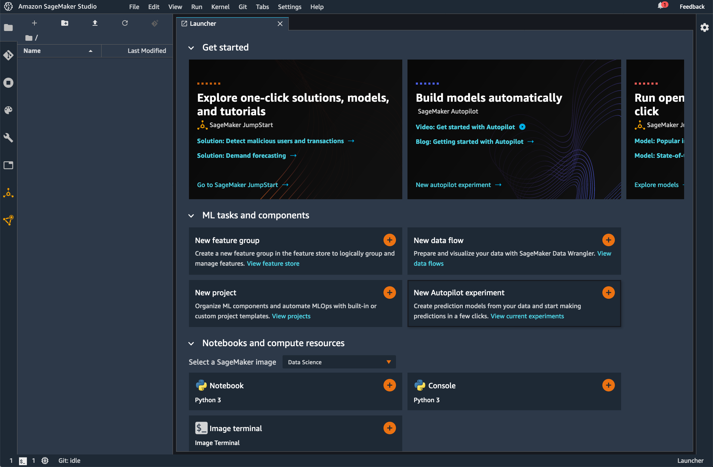The height and width of the screenshot is (467, 713).
Task: Open the Help menu
Action: 317,7
